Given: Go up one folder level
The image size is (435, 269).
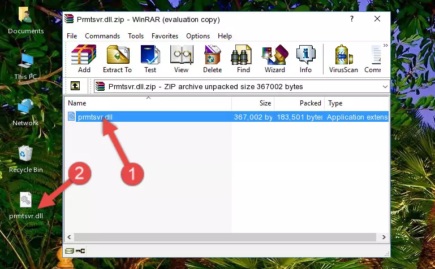Looking at the screenshot, I should coord(75,86).
